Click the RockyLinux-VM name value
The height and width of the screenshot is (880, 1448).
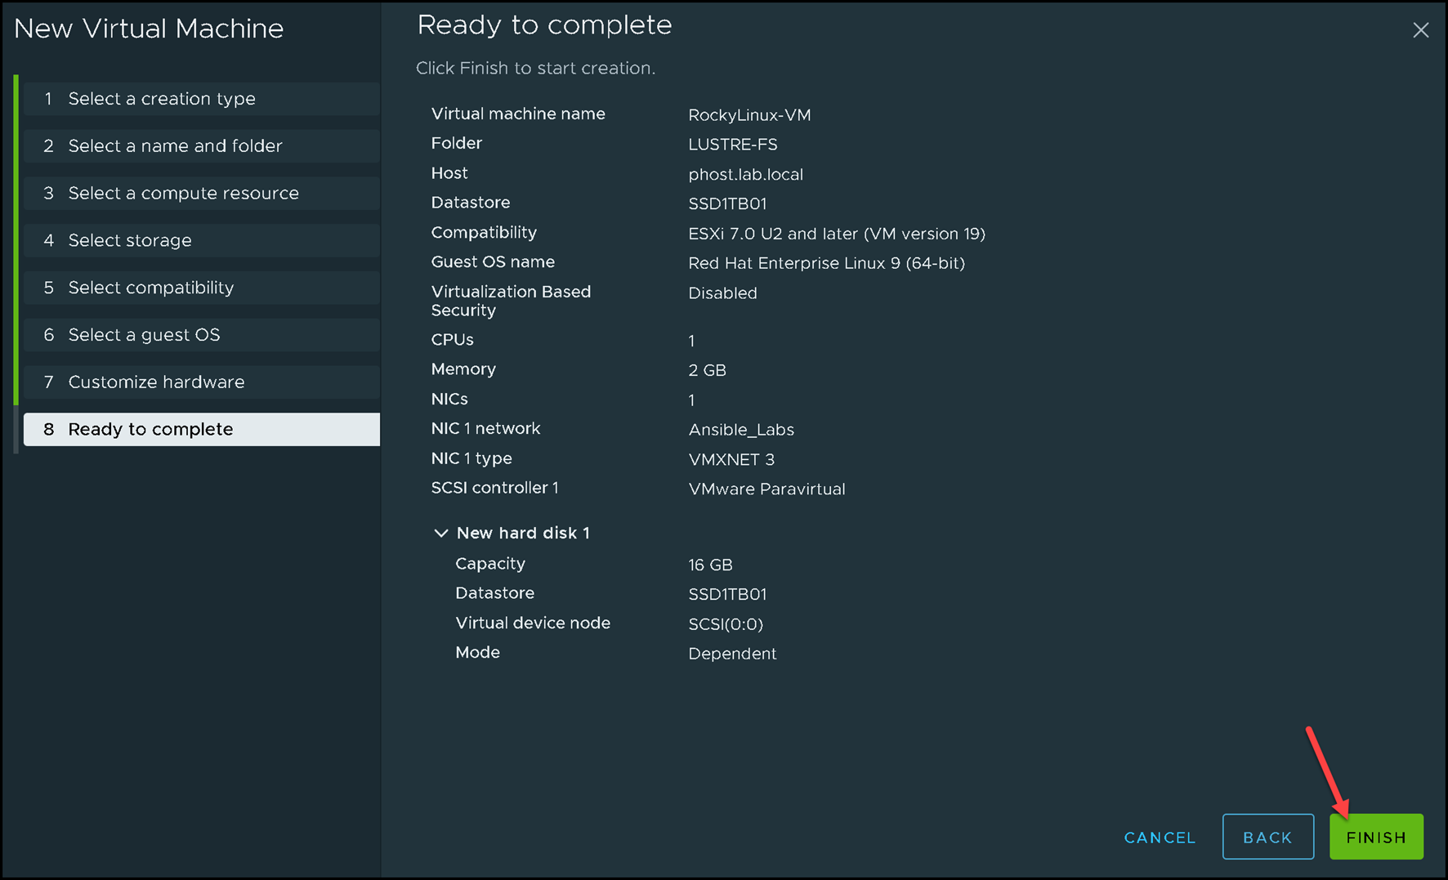tap(749, 115)
